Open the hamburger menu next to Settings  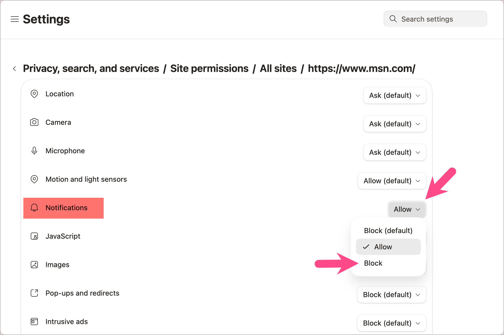pyautogui.click(x=15, y=19)
